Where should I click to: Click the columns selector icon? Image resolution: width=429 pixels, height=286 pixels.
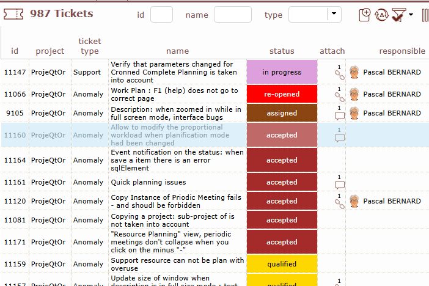[425, 15]
